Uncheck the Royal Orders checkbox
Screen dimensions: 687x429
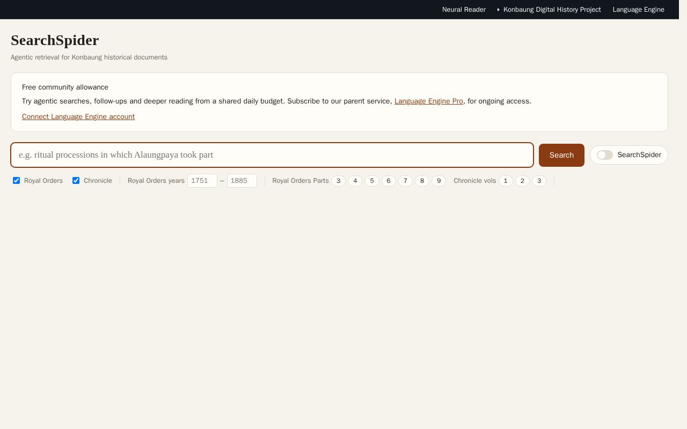coord(16,181)
